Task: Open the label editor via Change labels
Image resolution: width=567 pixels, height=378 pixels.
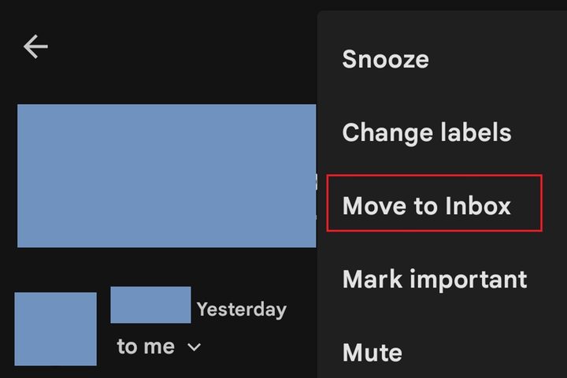Action: [x=426, y=132]
